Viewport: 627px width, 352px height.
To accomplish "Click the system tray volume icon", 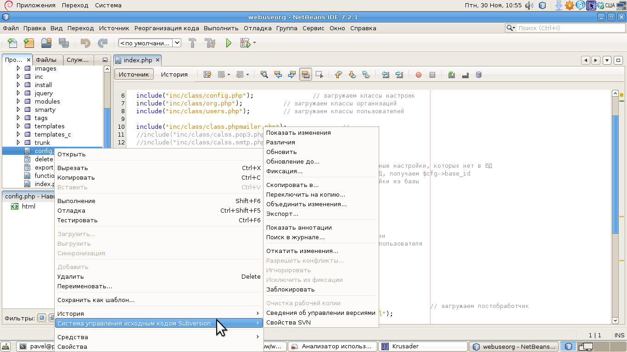I will coord(529,5).
